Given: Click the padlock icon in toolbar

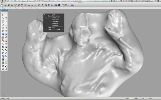Looking at the screenshot, I should pos(42,5).
